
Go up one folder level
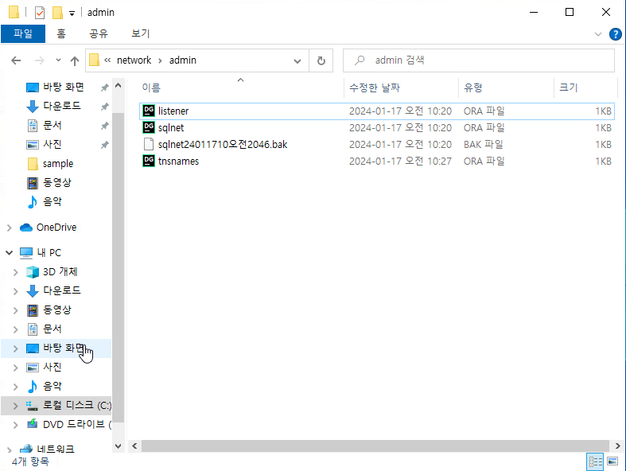tap(75, 60)
